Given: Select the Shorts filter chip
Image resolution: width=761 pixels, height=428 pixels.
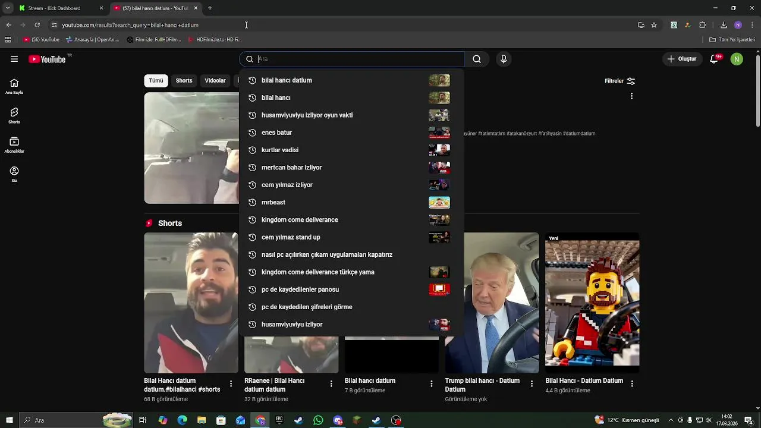Looking at the screenshot, I should 184,81.
